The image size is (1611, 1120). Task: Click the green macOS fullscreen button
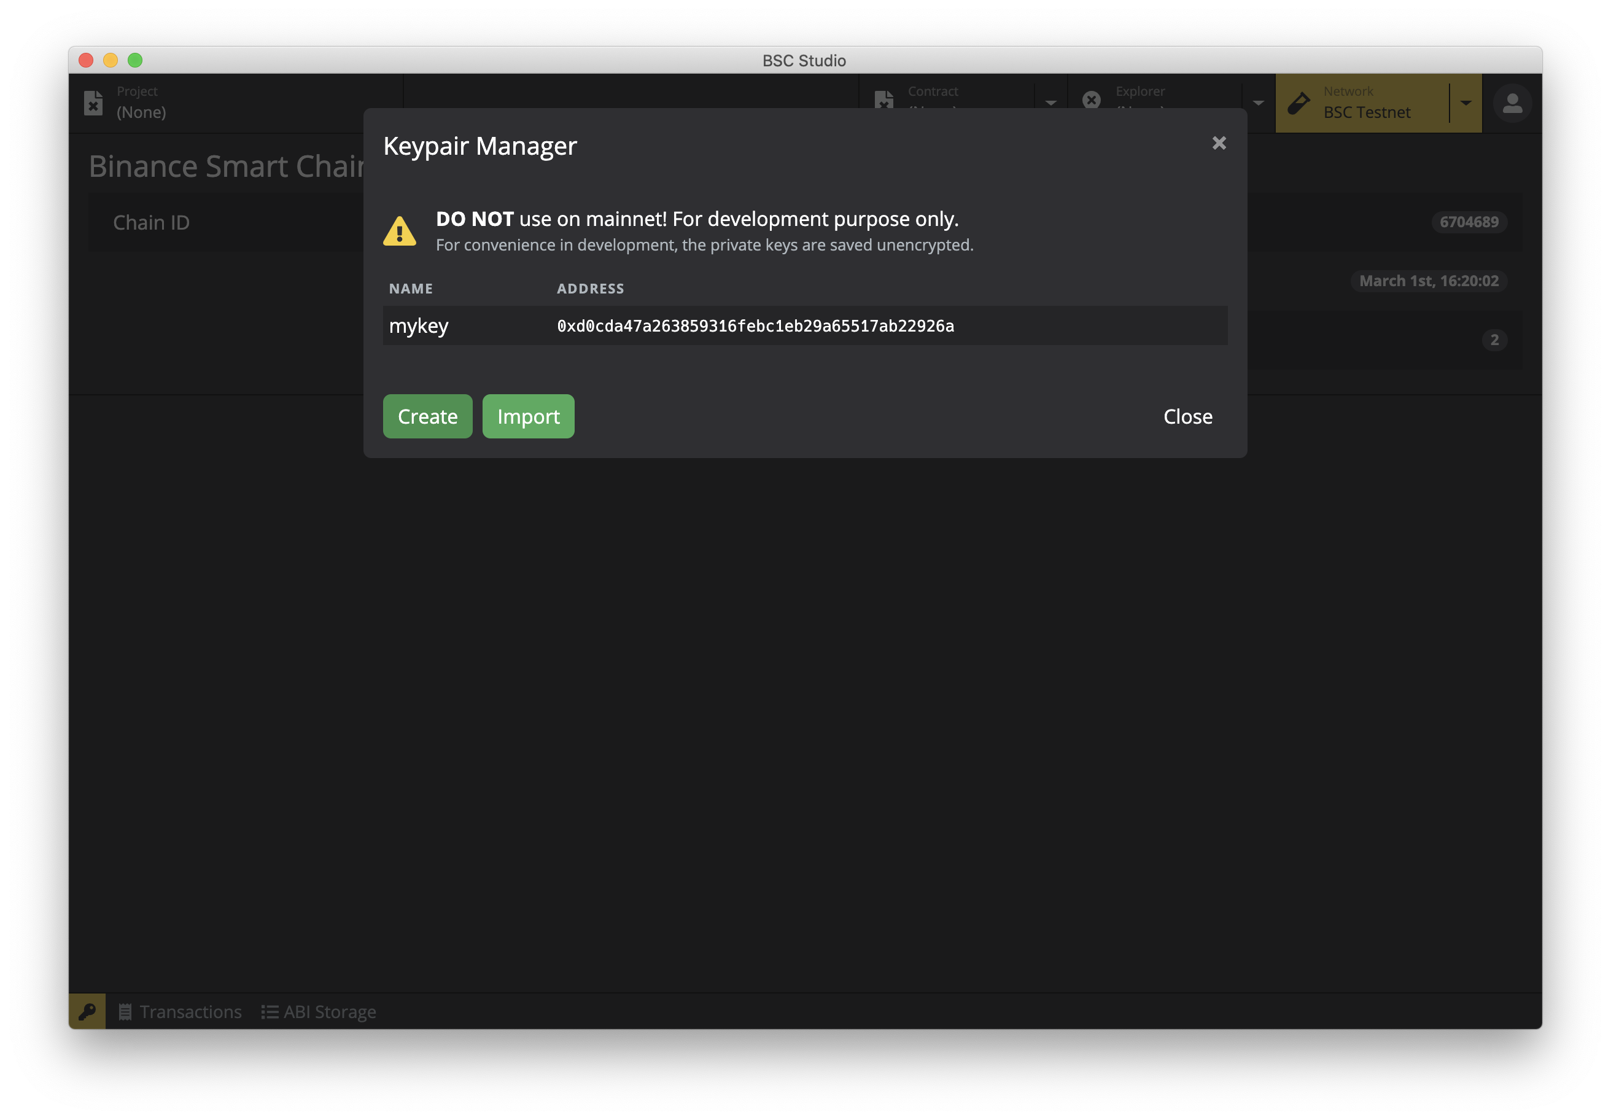[136, 60]
